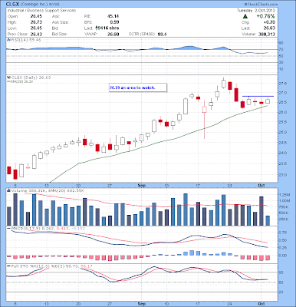Click the Sep label on price axis
Screen dimensions: 296x307
(x=141, y=185)
